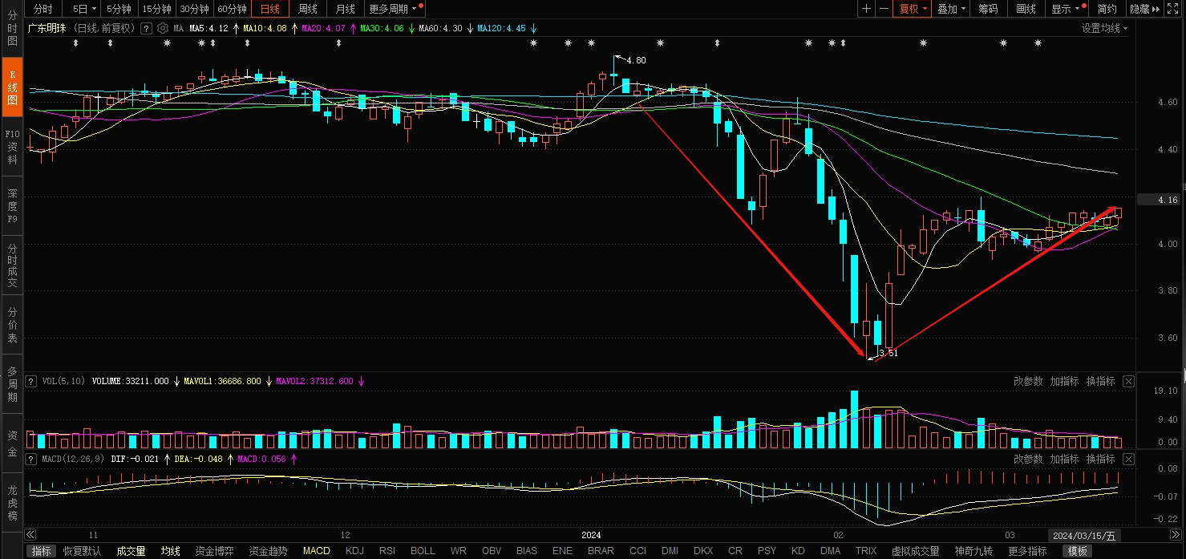Toggle the 筹码 chip distribution view
The width and height of the screenshot is (1186, 559).
988,9
